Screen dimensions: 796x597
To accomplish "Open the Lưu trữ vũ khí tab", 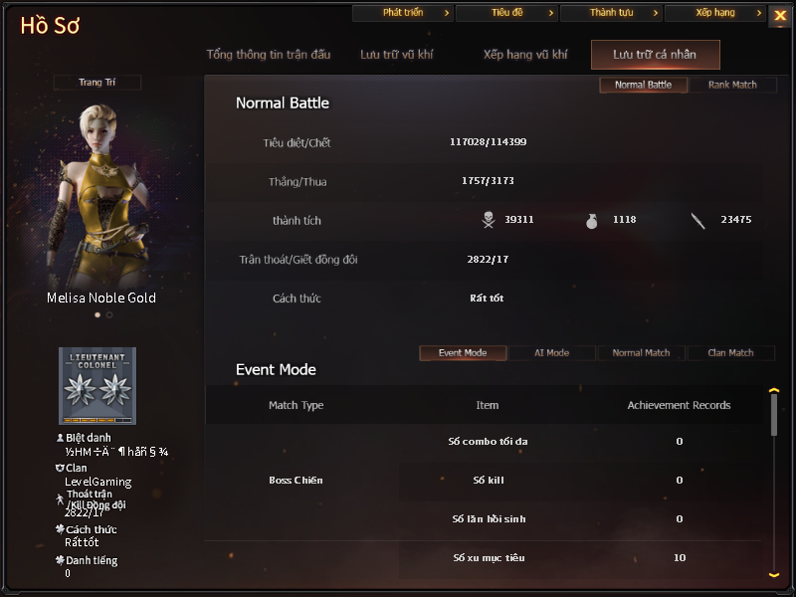I will (x=396, y=55).
